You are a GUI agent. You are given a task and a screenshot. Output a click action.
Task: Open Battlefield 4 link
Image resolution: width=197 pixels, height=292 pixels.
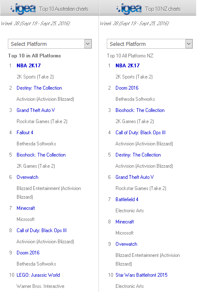127,199
